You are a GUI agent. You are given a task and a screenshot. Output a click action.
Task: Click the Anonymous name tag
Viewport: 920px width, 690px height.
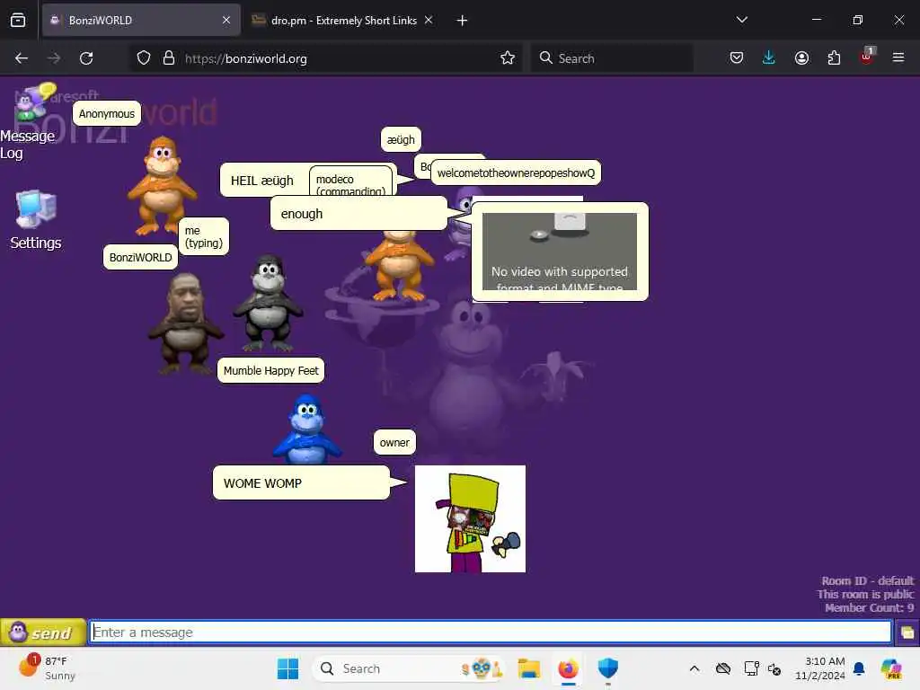click(x=107, y=114)
